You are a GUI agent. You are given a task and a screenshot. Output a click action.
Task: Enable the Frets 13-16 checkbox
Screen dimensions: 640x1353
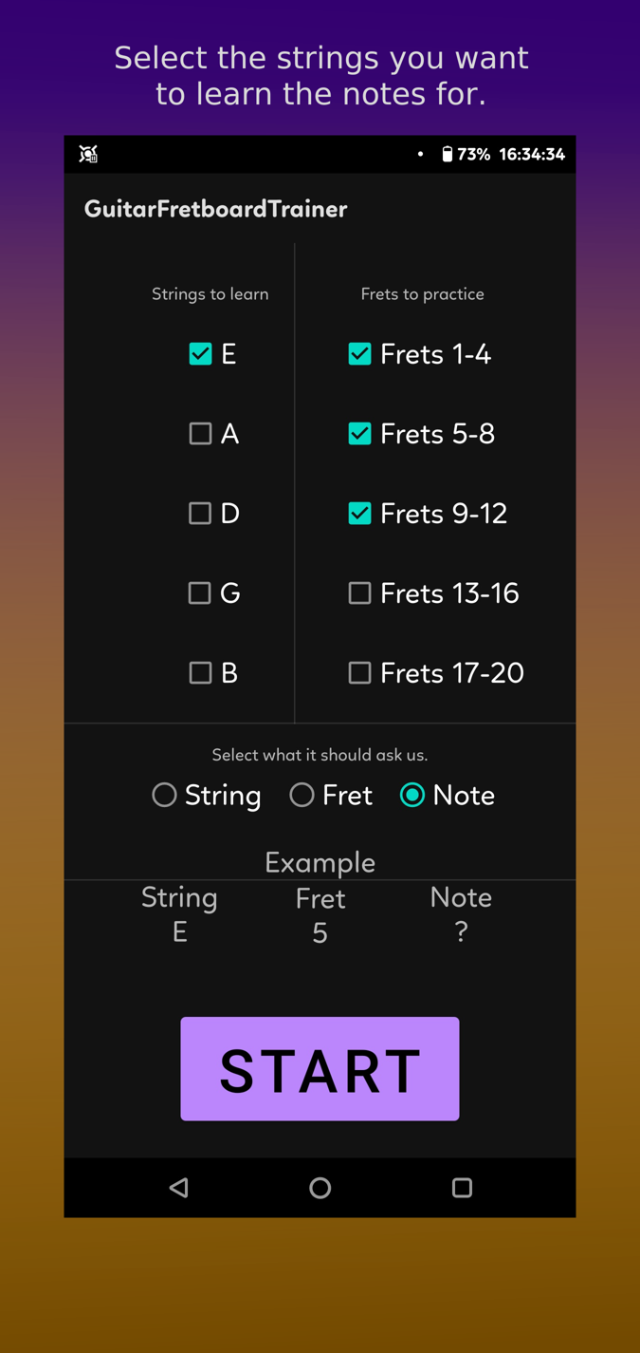359,593
